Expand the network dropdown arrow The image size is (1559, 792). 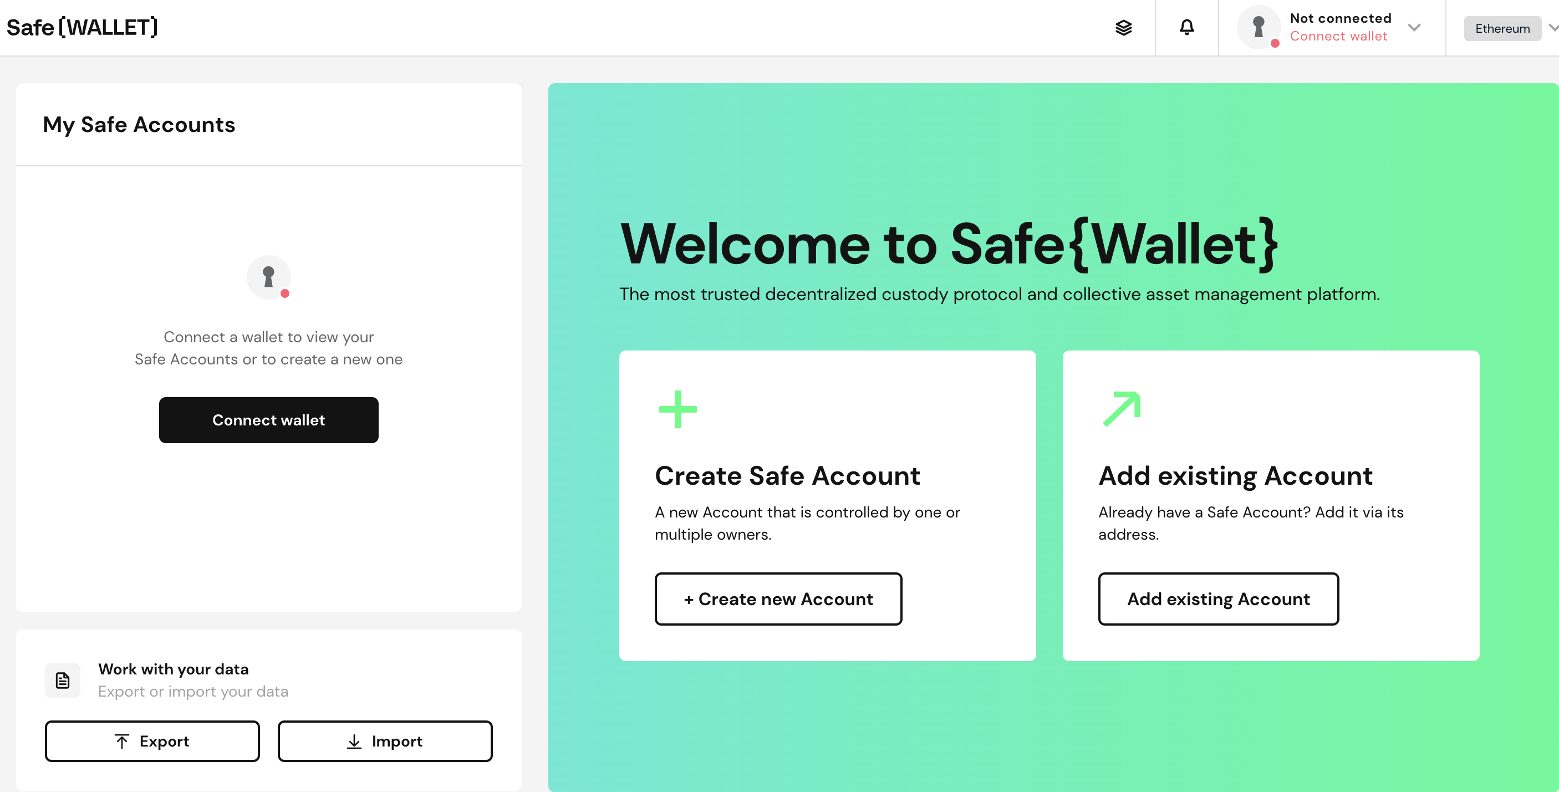[1552, 27]
